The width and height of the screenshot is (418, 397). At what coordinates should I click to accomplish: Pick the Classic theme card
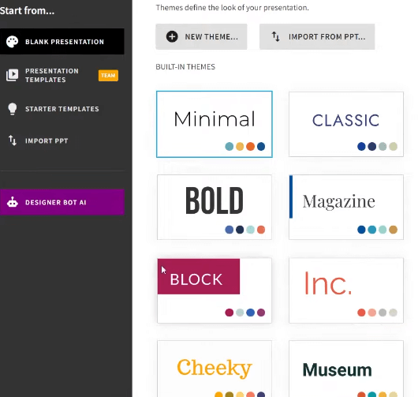346,124
